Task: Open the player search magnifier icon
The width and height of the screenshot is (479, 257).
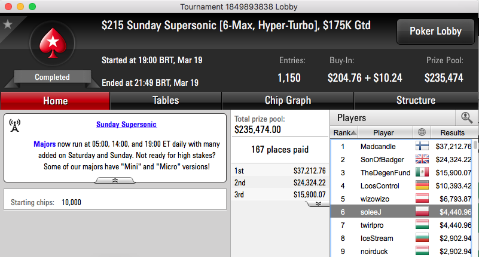Action: coord(466,117)
